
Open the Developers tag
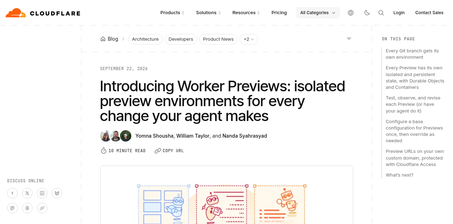(181, 39)
